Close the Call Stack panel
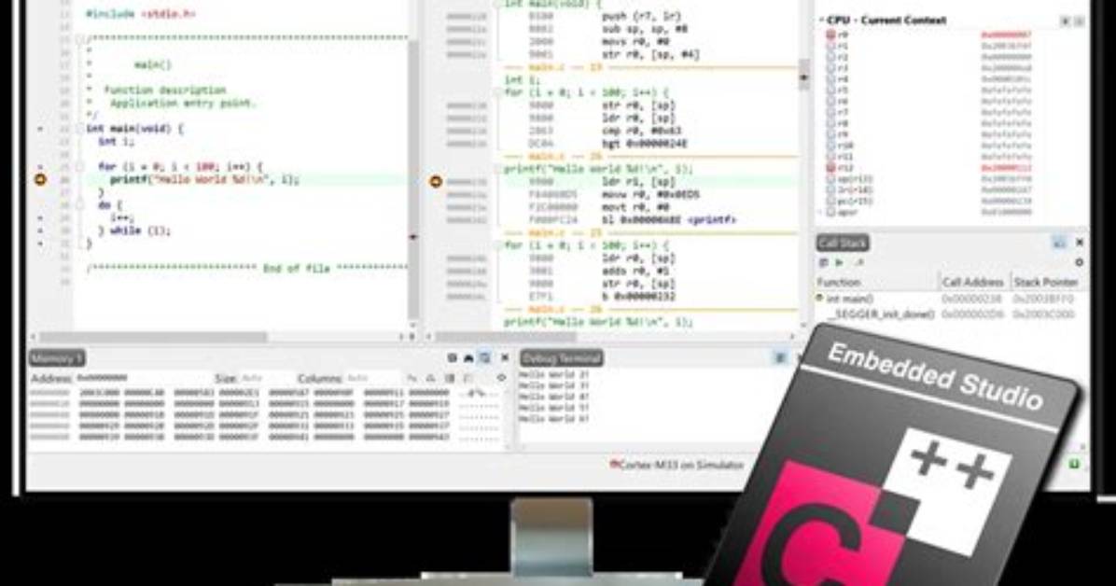This screenshot has width=1116, height=586. click(x=1080, y=243)
